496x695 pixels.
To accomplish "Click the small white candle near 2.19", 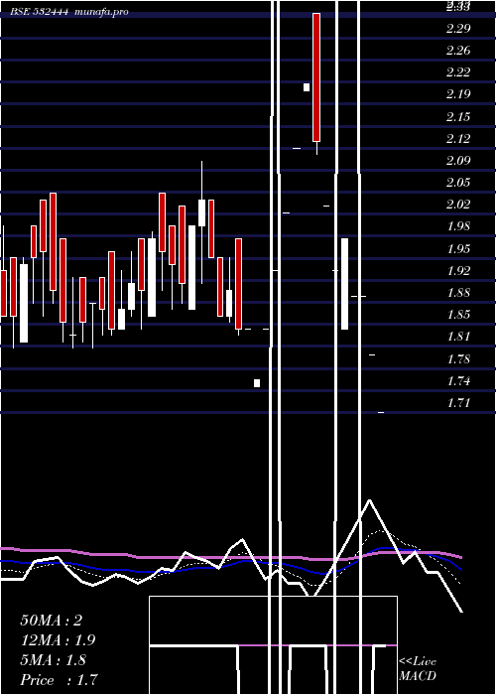I will [307, 87].
